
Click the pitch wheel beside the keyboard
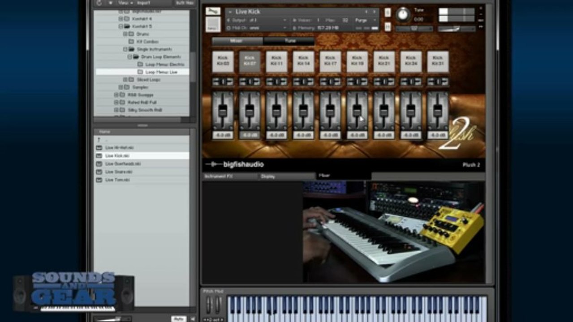click(208, 305)
